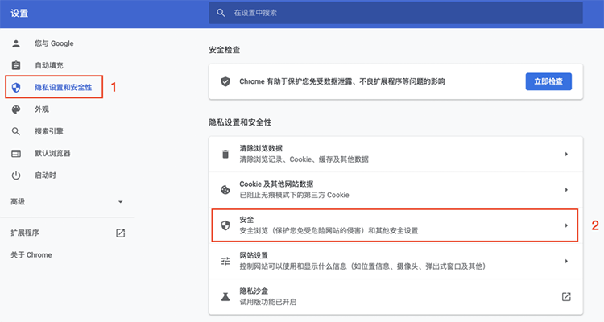Click the 控制网站可以使用和显示什么信息 description

click(362, 266)
